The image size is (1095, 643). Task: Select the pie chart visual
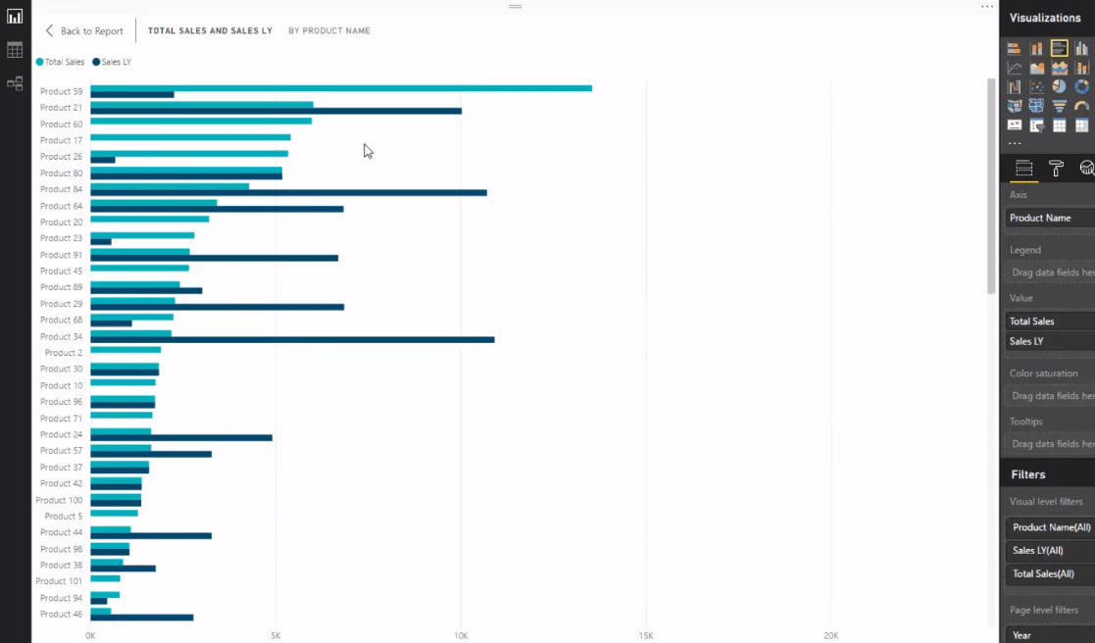click(x=1059, y=86)
